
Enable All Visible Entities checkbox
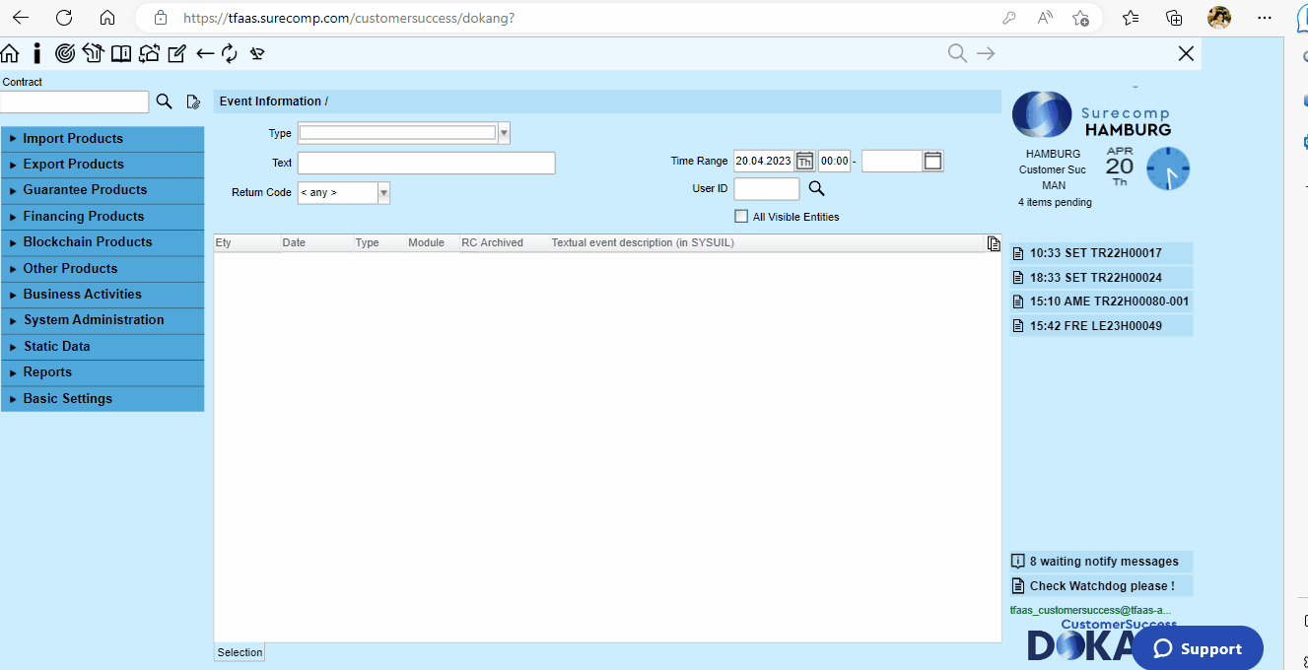[x=741, y=217]
